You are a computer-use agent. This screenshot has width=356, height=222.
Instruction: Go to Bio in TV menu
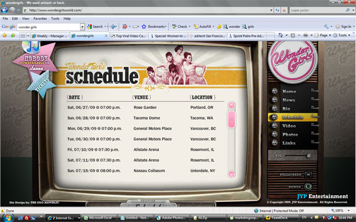click(x=286, y=109)
